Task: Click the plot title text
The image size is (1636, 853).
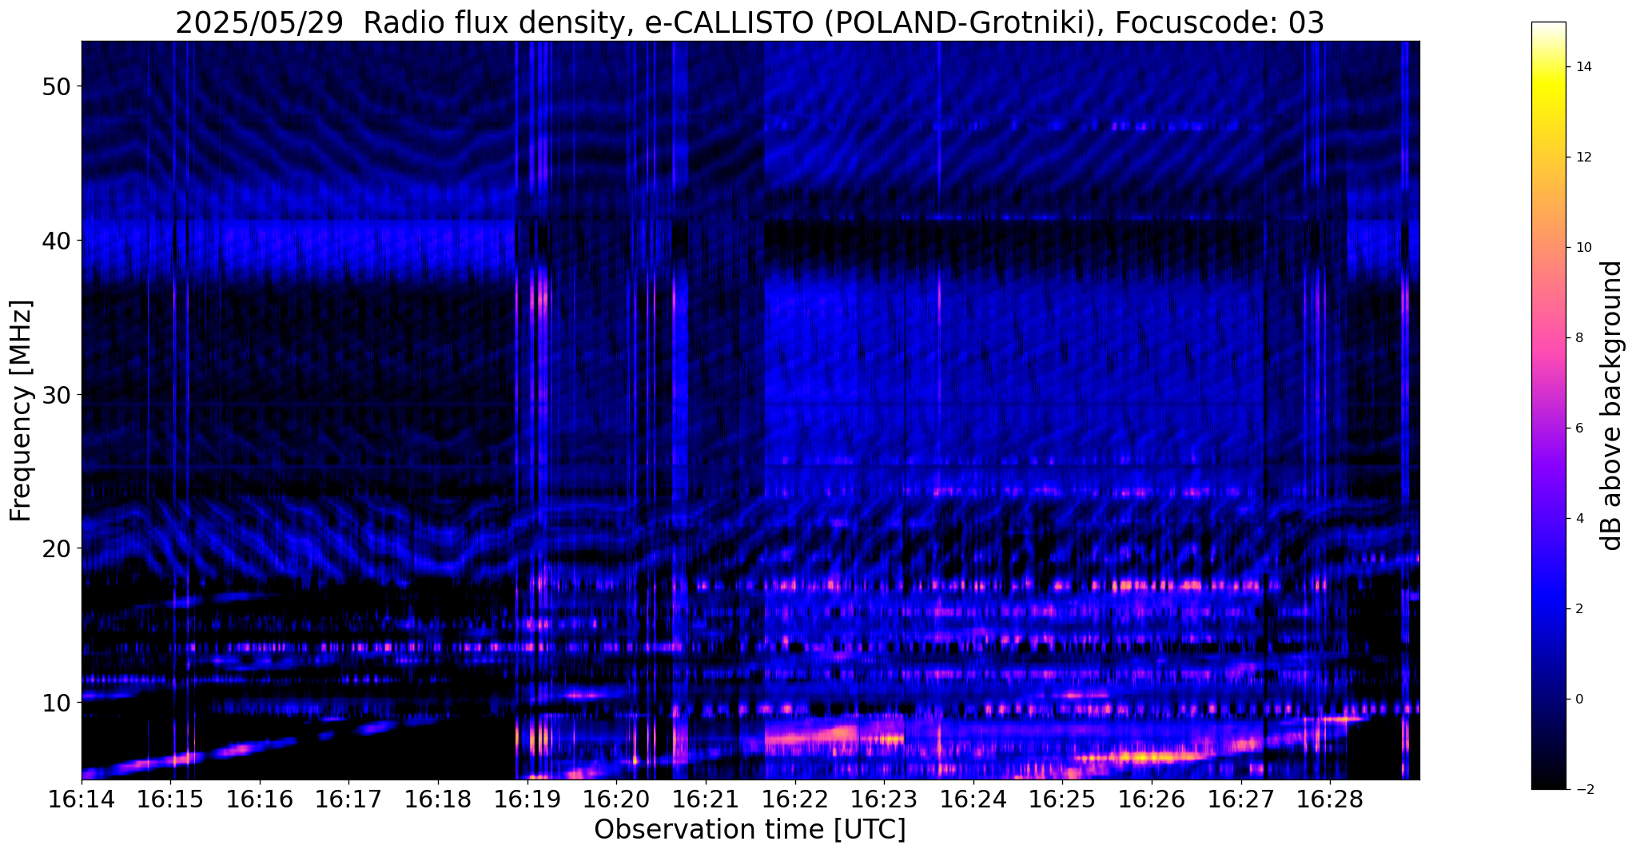Action: (x=750, y=23)
